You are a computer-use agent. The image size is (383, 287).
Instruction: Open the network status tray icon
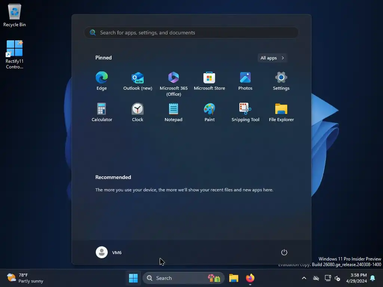tap(328, 278)
